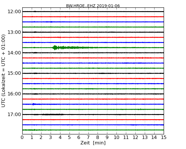Click the x-axis tick label 4
The image size is (186, 149).
[x=60, y=138]
